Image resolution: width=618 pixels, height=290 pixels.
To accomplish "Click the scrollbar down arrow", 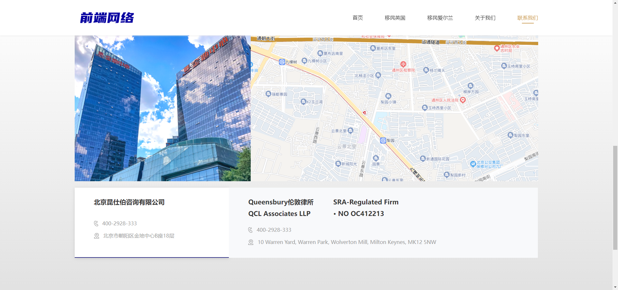I will tap(615, 287).
